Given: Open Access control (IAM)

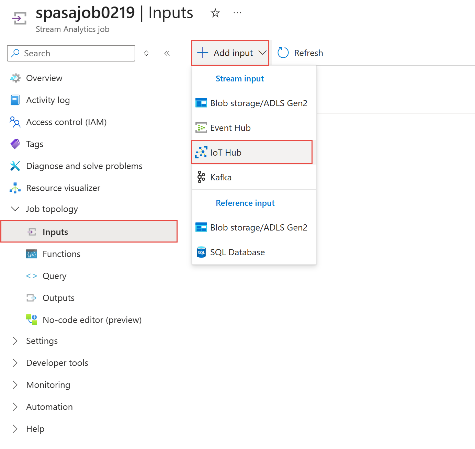Looking at the screenshot, I should point(66,122).
